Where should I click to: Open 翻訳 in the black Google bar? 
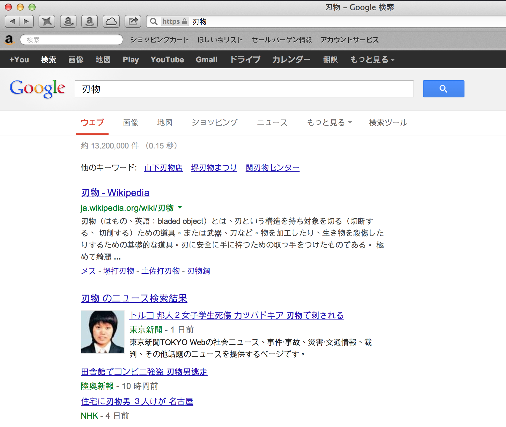330,60
